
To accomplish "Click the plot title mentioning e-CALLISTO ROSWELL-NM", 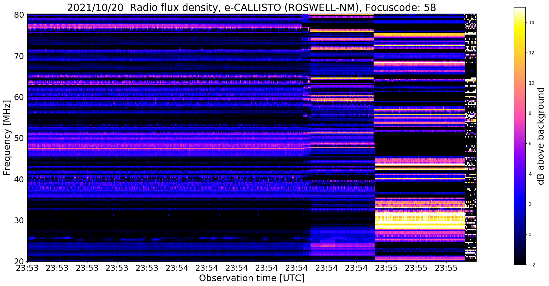I will 252,7.
